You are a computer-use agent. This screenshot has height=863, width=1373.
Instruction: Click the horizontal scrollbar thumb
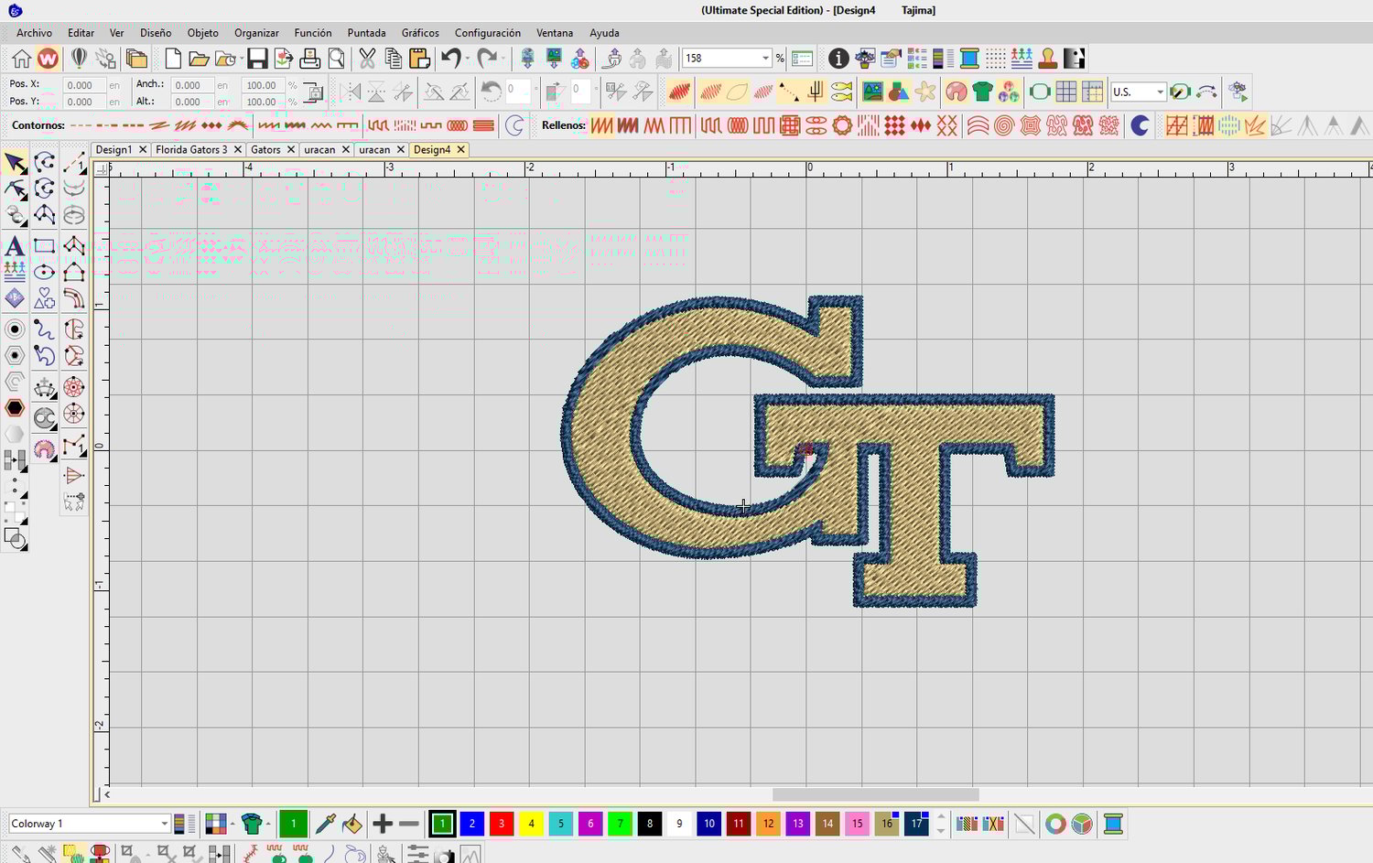pos(875,794)
